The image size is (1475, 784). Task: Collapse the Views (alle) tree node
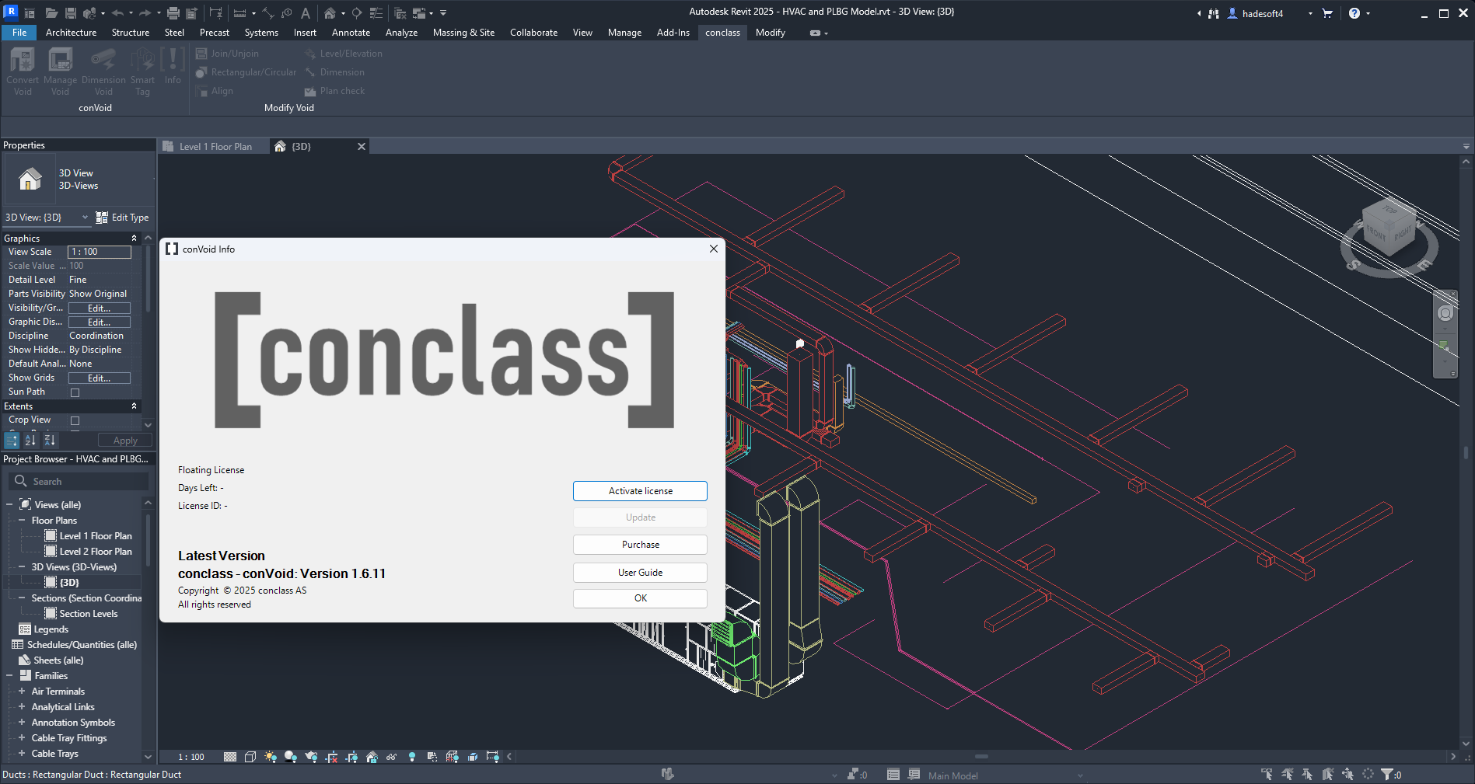(x=9, y=505)
